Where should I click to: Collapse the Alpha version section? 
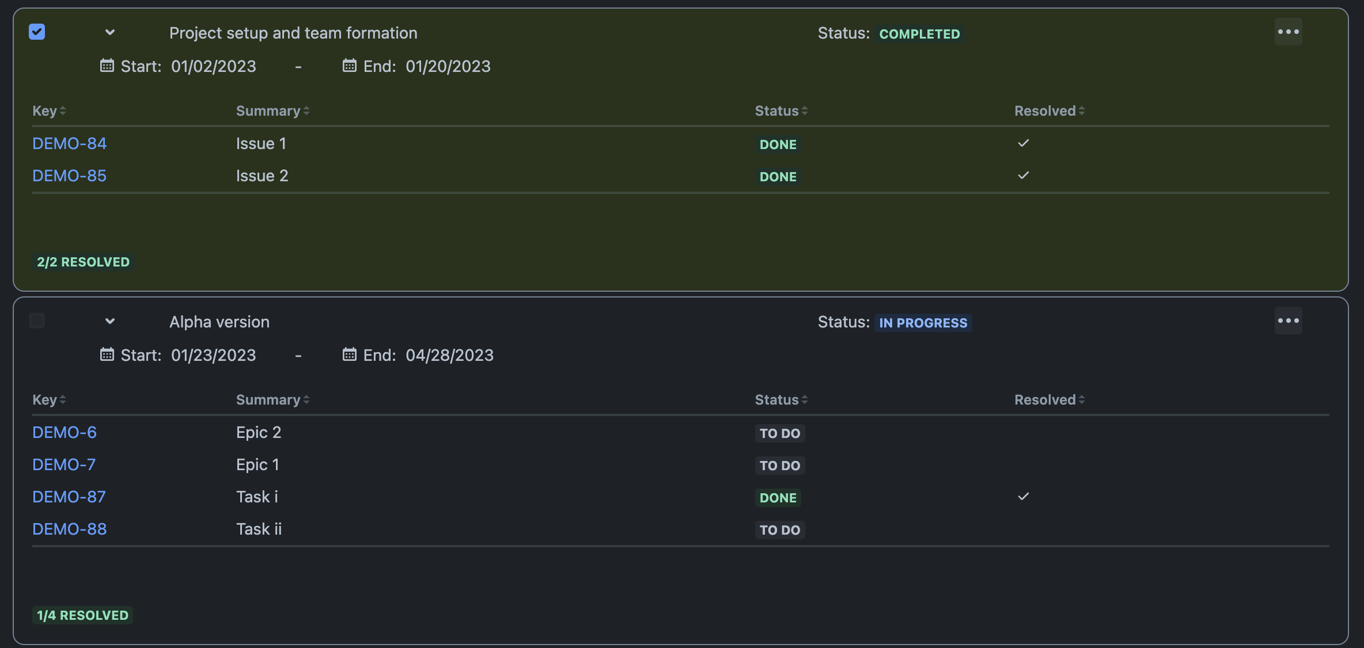pos(110,322)
